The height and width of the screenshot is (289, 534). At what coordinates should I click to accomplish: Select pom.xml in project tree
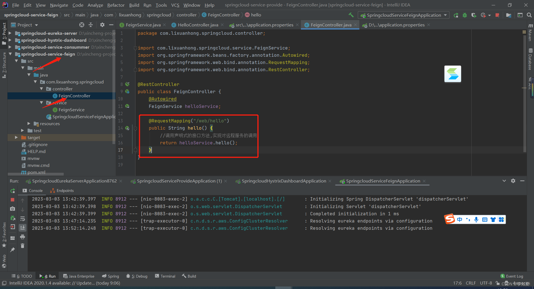[x=36, y=172]
